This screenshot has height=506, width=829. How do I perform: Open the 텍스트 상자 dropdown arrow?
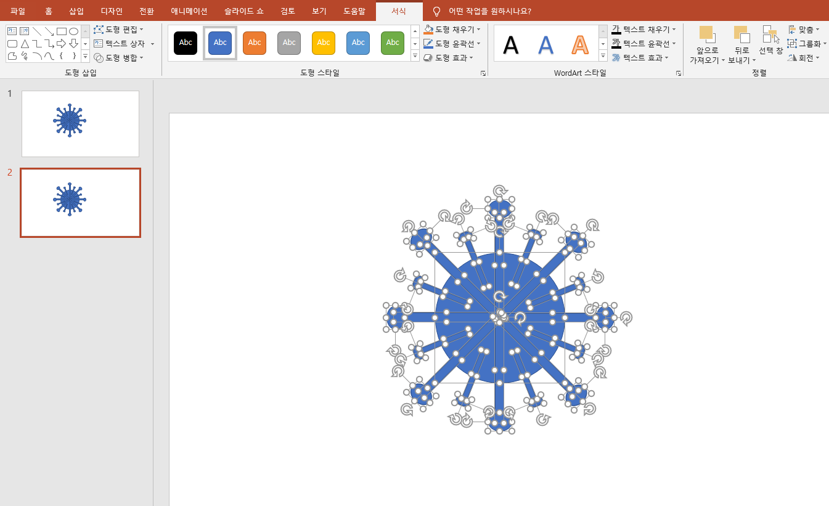click(x=152, y=44)
